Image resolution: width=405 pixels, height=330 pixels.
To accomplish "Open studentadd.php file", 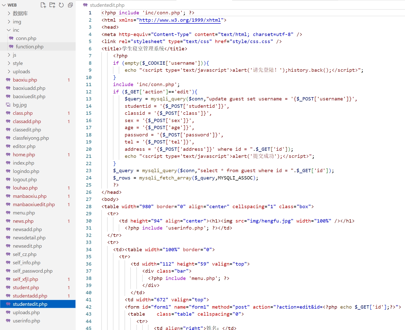I will [38, 296].
